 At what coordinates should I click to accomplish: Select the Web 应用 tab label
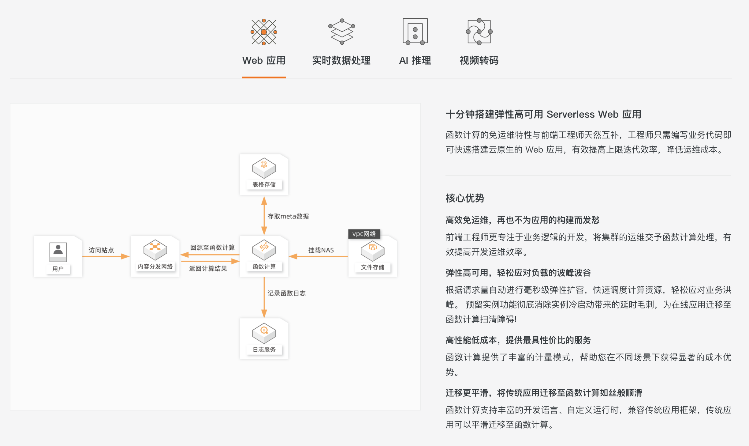[x=264, y=60]
